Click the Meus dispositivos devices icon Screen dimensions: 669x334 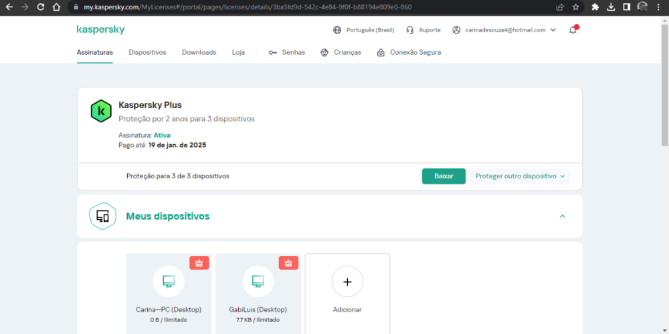(x=102, y=216)
